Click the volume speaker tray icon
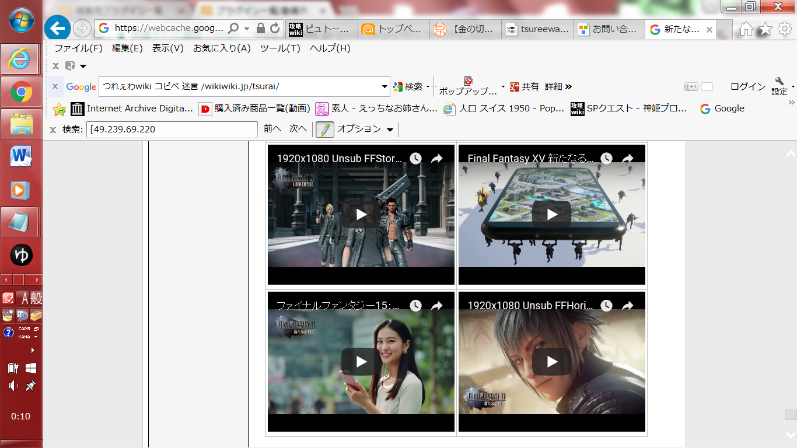 tap(13, 386)
